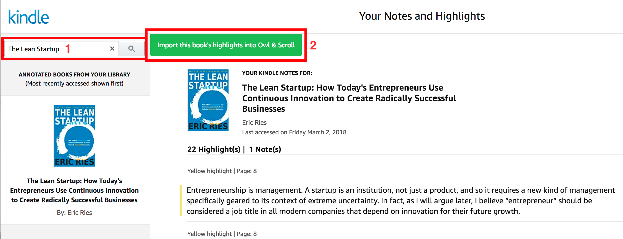Screen dimensions: 623x239
Task: Click the Your Notes and Highlights heading
Action: coord(422,16)
